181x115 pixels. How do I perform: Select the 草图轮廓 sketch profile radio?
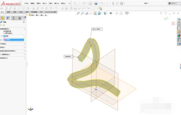pyautogui.click(x=4, y=31)
